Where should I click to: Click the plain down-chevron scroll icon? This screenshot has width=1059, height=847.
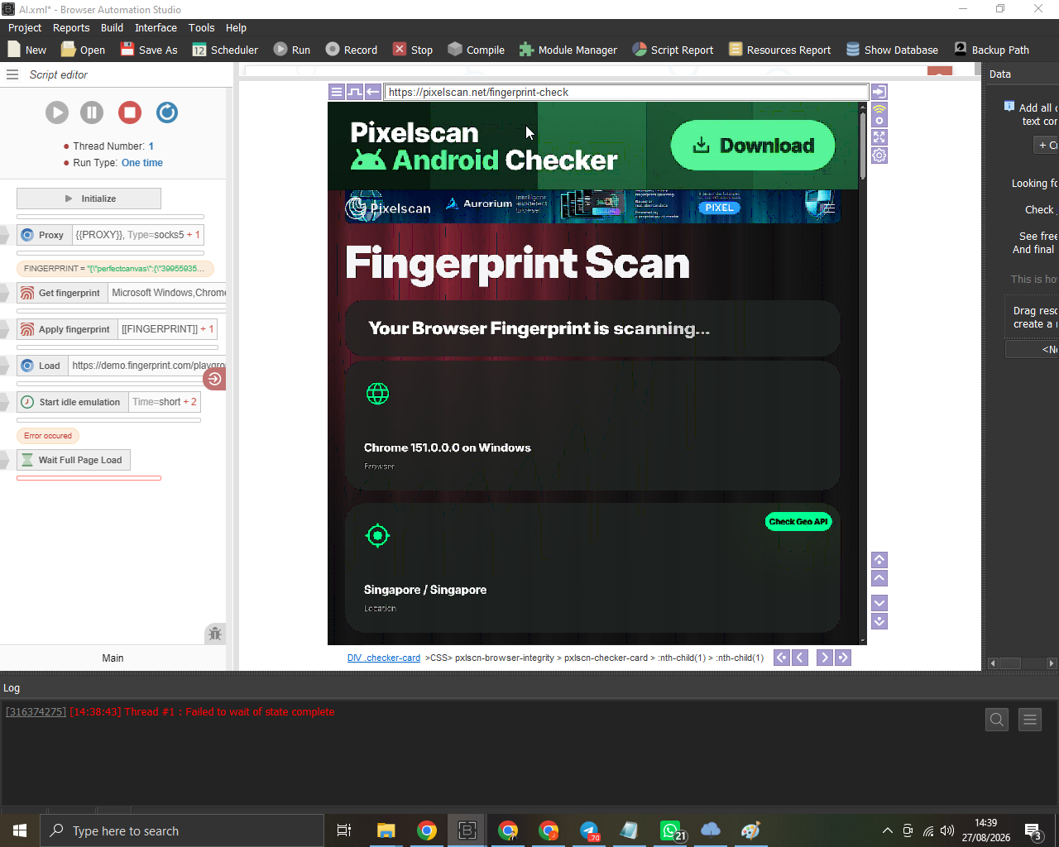[880, 603]
